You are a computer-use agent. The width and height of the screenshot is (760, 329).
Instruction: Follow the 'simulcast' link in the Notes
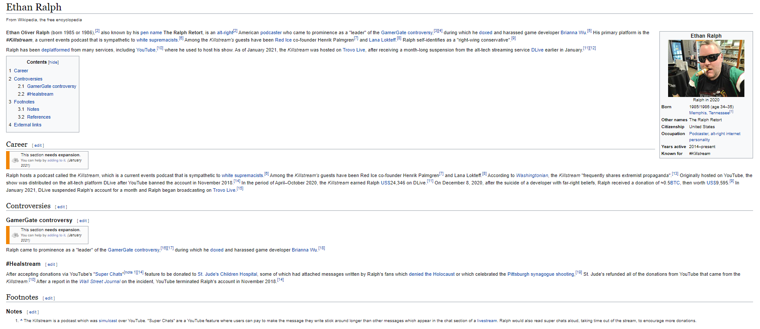click(108, 321)
